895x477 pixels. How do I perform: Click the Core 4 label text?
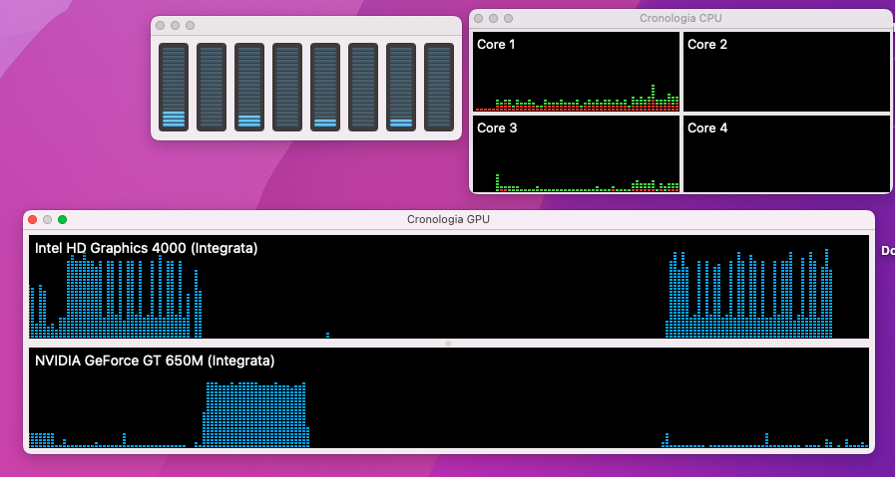pyautogui.click(x=707, y=128)
